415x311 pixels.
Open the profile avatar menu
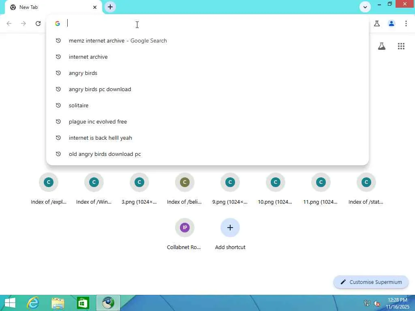coord(391,23)
